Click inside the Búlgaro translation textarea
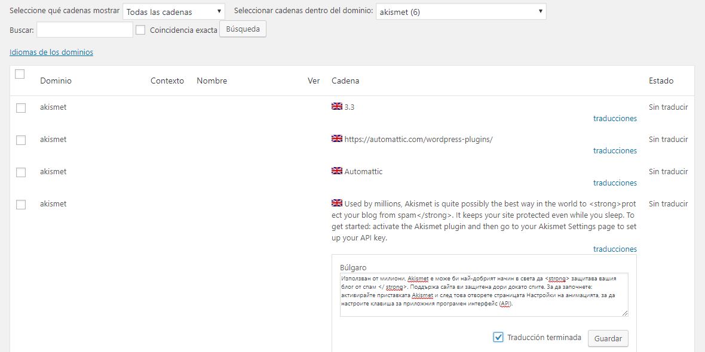This screenshot has height=352, width=705. click(484, 295)
